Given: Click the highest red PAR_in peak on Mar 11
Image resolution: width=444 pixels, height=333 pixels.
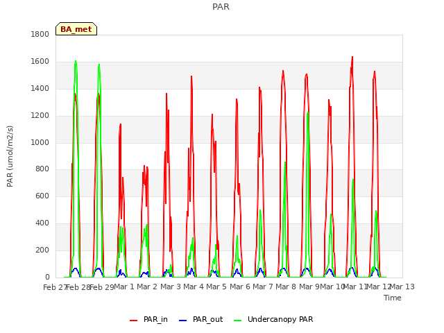Looking at the screenshot, I should click(x=352, y=57).
